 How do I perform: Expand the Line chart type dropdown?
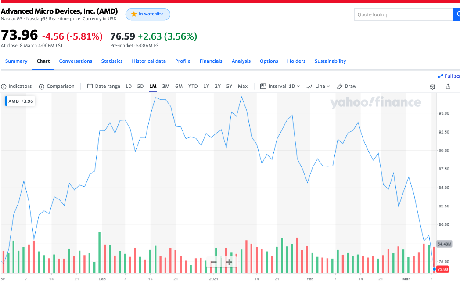318,87
